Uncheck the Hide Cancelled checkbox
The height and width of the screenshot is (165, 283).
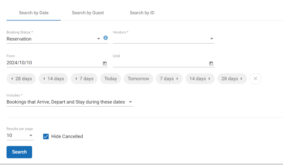[x=46, y=136]
